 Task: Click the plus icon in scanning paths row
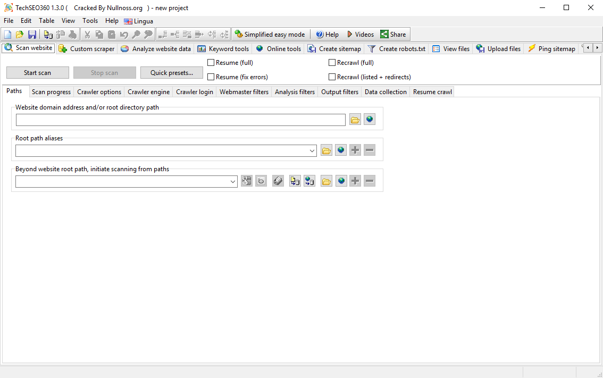click(x=355, y=181)
